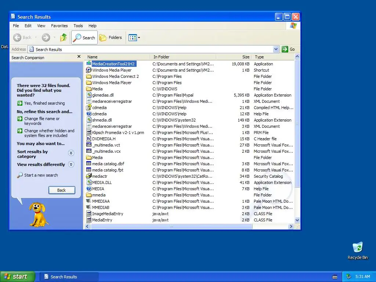This screenshot has width=376, height=282.
Task: Open the Help menu
Action: (x=92, y=26)
